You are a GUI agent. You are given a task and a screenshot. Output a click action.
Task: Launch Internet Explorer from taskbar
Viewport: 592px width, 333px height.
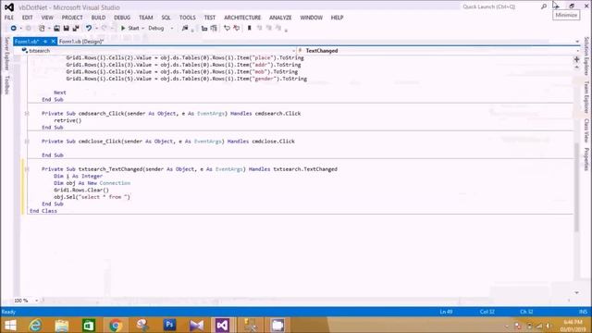click(35, 326)
